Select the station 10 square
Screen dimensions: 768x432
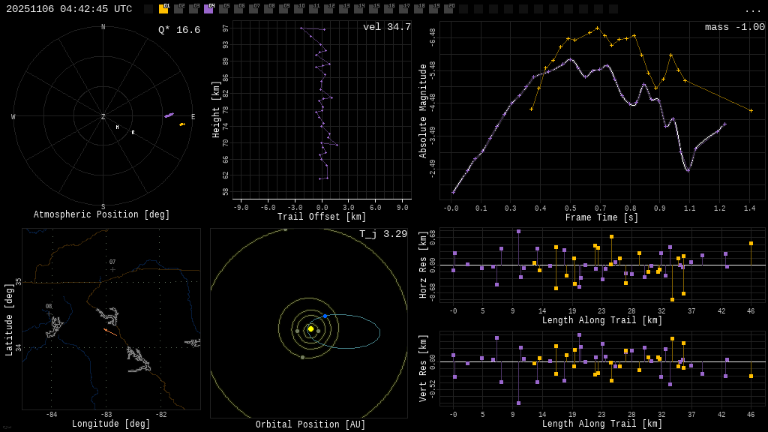pyautogui.click(x=298, y=9)
